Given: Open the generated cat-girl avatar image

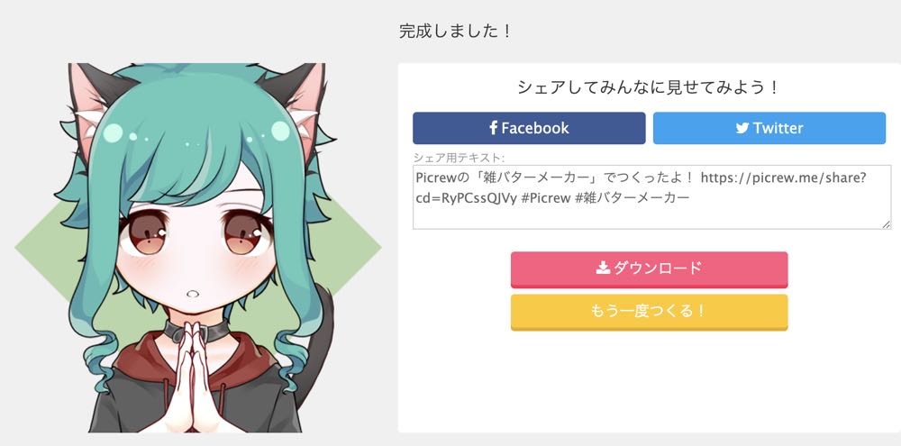Looking at the screenshot, I should [197, 248].
